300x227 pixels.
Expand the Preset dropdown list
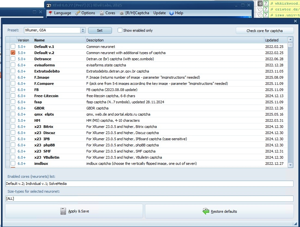coord(83,30)
